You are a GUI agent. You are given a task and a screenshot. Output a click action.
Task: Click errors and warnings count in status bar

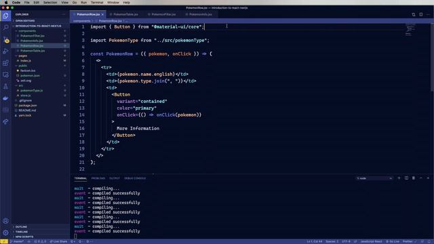point(40,241)
